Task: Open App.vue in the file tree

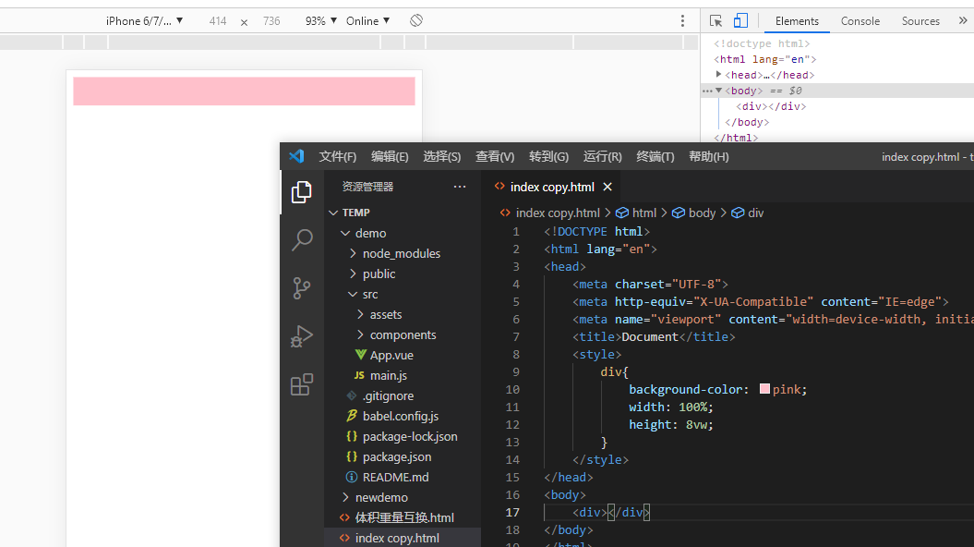Action: pos(391,355)
